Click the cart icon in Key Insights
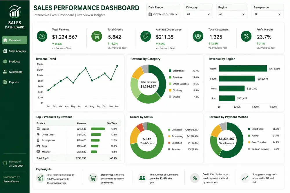290x193 pixels. pos(93,178)
